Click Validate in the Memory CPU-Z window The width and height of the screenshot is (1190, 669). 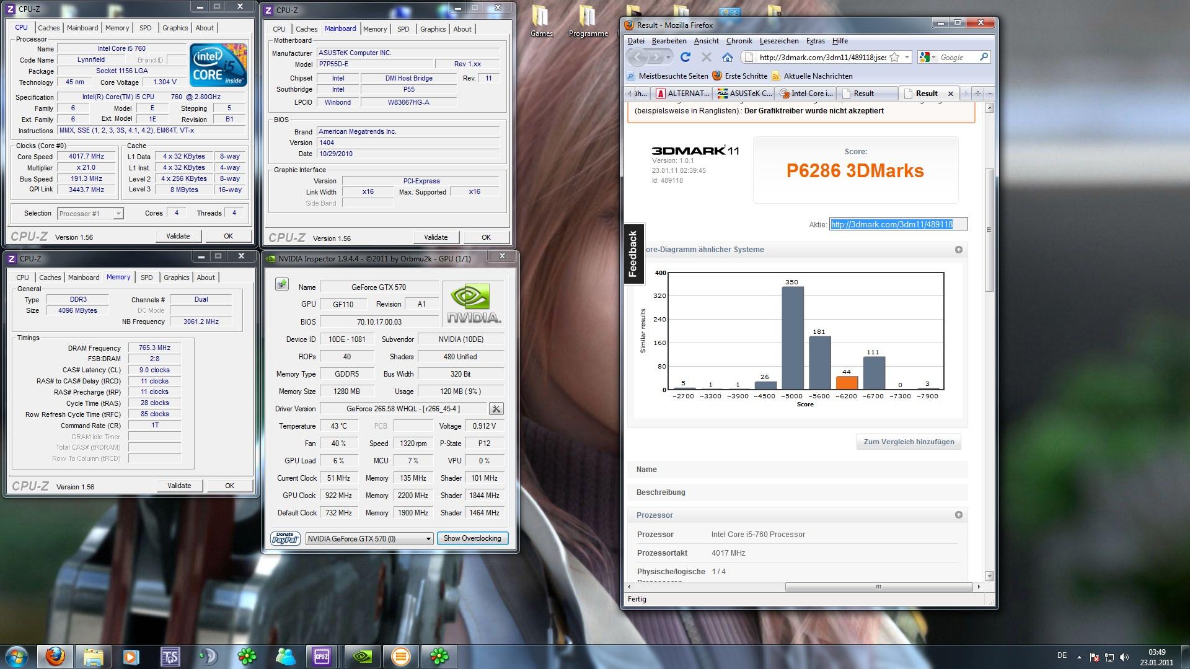179,486
